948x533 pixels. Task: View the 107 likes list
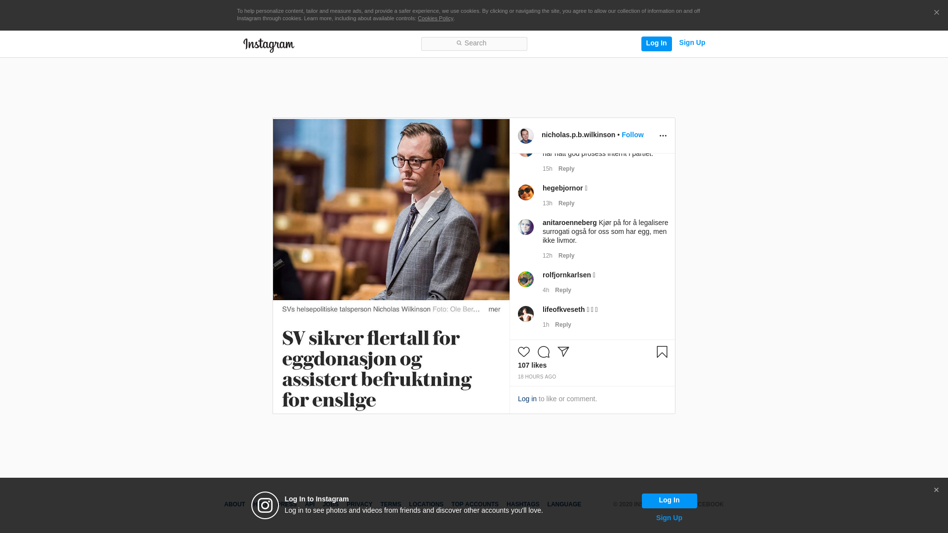point(532,365)
